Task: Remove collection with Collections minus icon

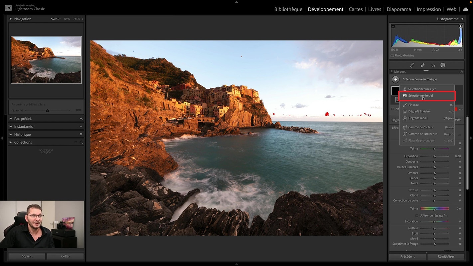Action: click(x=76, y=142)
